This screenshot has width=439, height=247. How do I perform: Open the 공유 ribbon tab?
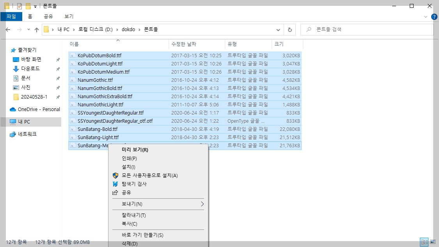48,16
